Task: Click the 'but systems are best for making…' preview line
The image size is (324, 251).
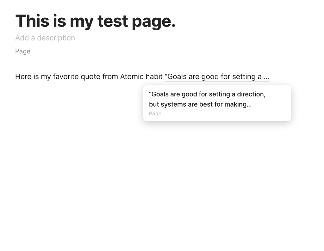Action: coord(200,104)
